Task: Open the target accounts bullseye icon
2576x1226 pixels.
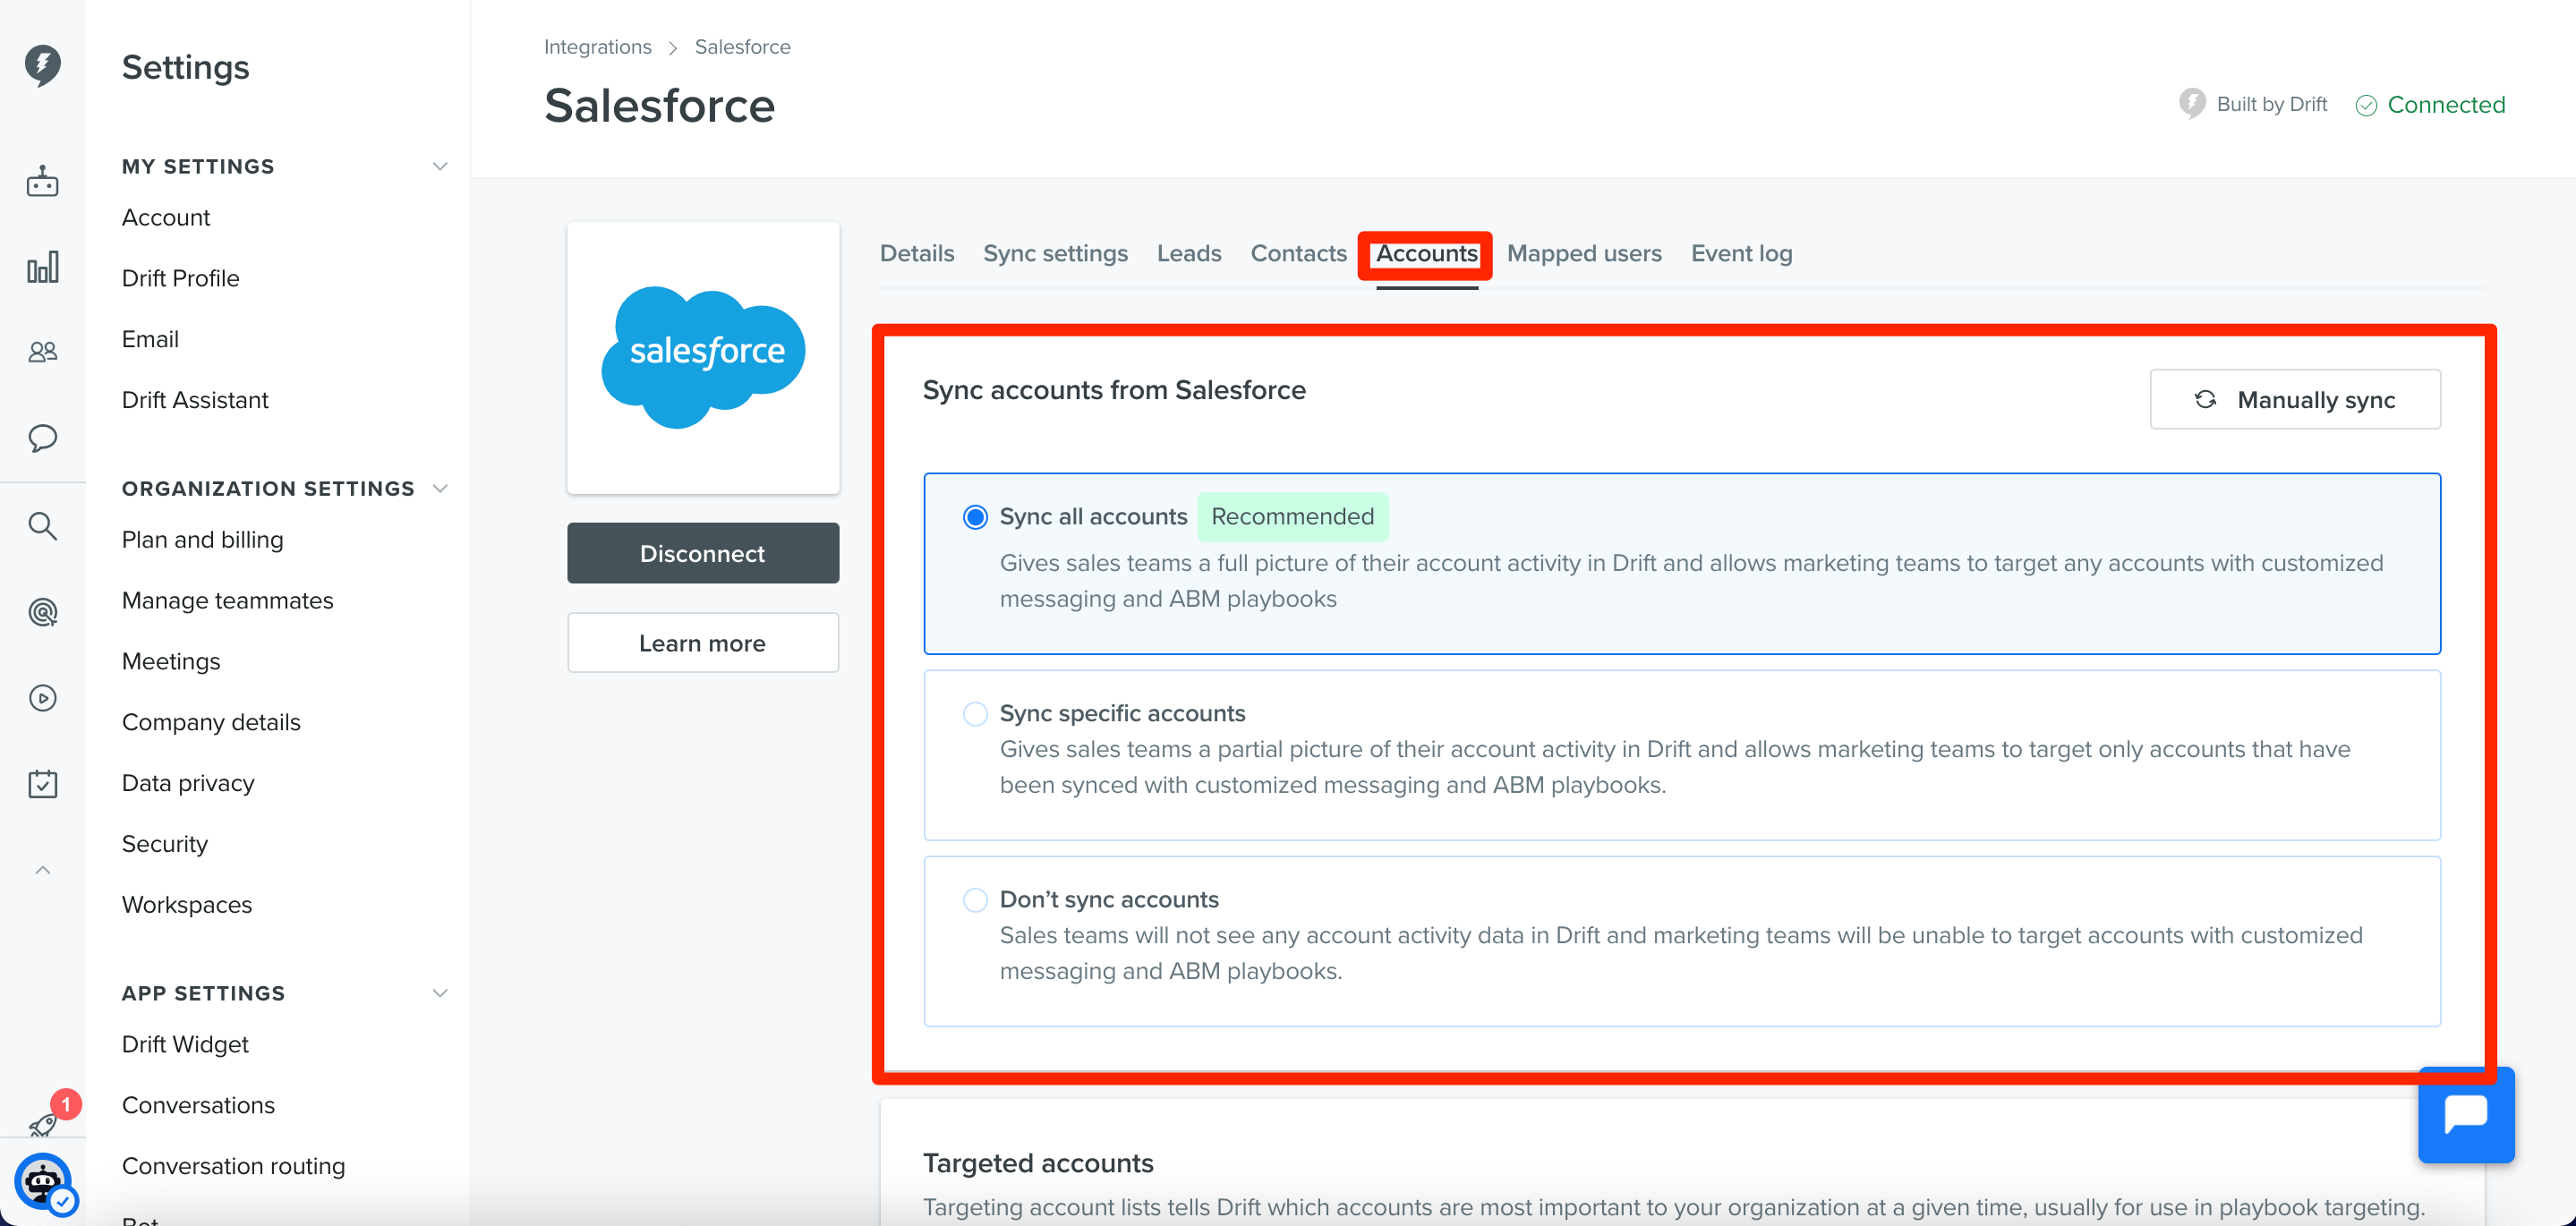Action: coord(42,612)
